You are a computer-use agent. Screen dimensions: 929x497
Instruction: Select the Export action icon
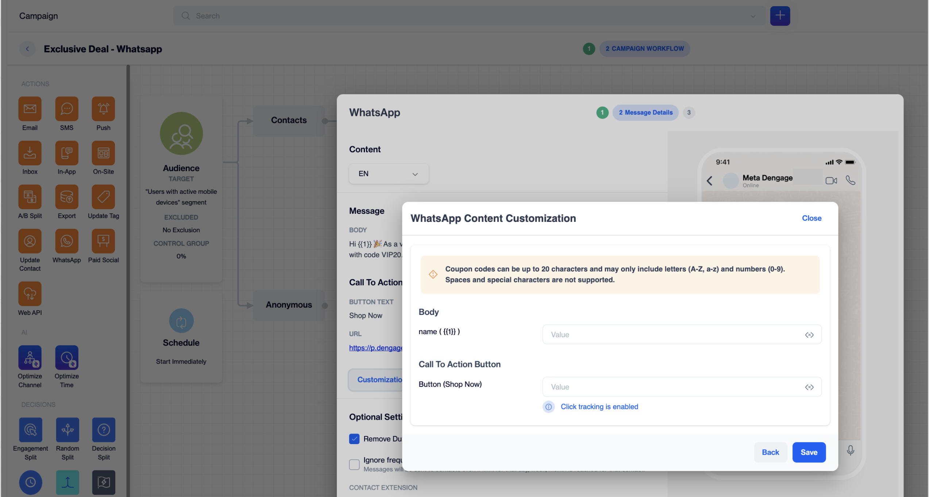pos(67,197)
